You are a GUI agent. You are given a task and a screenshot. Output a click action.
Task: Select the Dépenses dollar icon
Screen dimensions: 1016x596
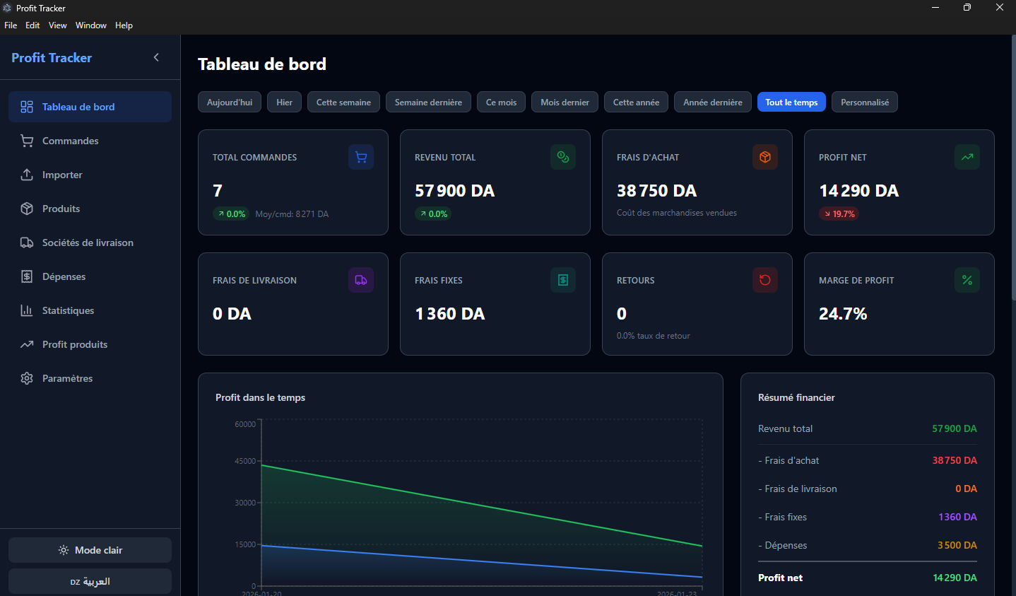27,276
